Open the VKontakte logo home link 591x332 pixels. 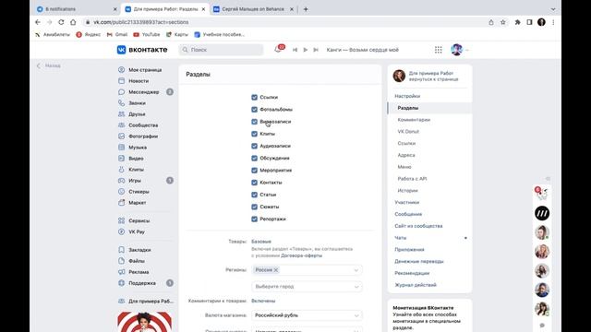pos(142,50)
